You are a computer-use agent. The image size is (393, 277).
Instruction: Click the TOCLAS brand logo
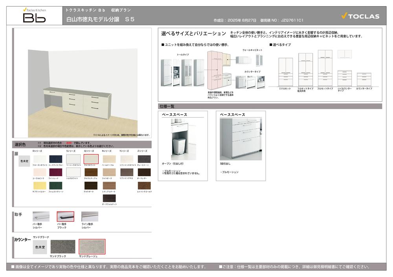click(x=360, y=16)
